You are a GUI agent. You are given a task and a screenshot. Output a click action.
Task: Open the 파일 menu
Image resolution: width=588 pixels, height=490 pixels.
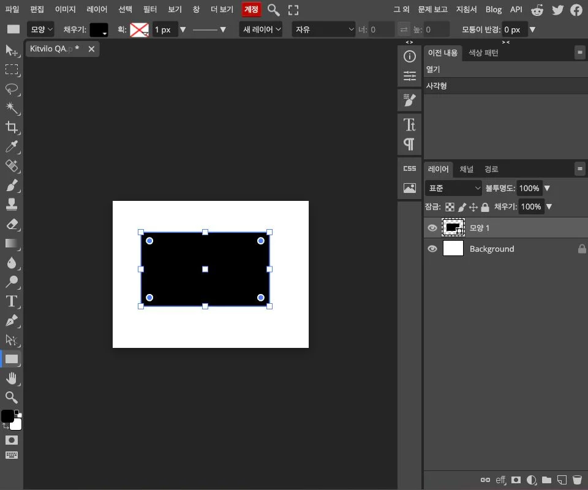pos(12,9)
